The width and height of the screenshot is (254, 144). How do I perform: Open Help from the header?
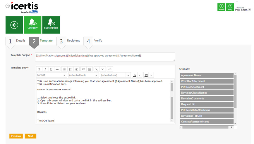pos(230,7)
